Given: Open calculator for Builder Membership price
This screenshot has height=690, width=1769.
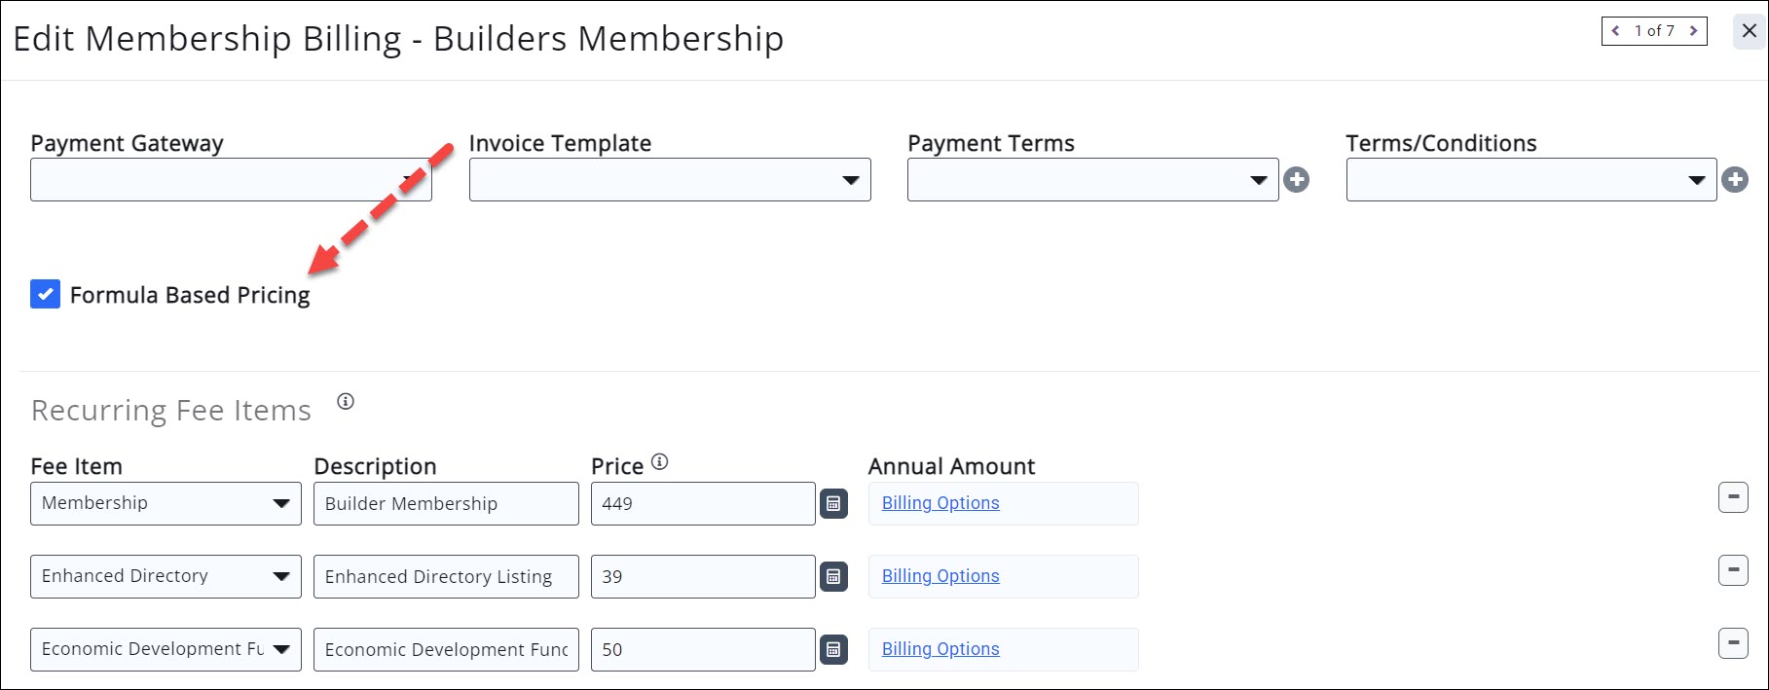Looking at the screenshot, I should (x=833, y=504).
